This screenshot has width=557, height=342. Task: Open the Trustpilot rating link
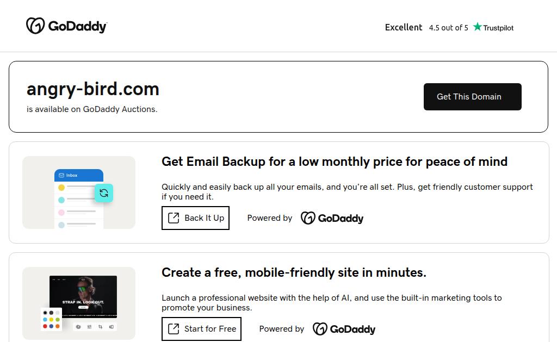[493, 28]
